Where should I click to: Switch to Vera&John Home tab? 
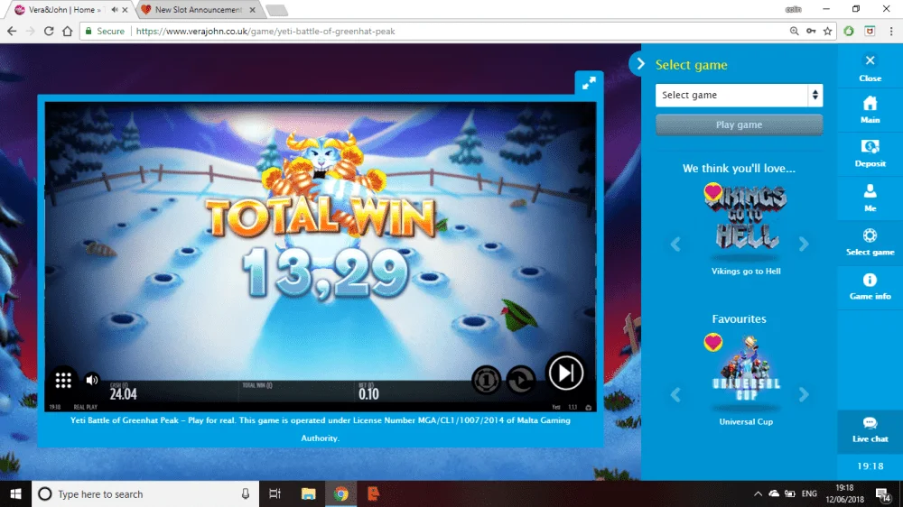(63, 10)
